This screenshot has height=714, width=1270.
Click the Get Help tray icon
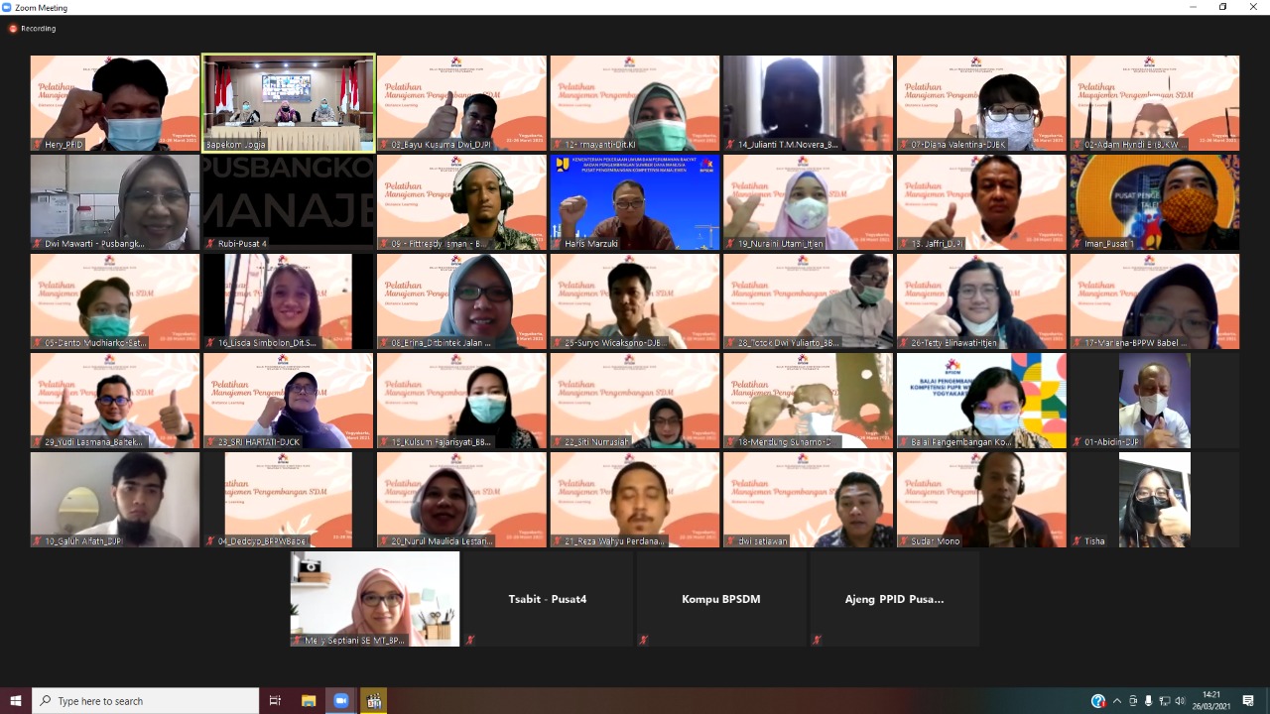[x=1098, y=701]
